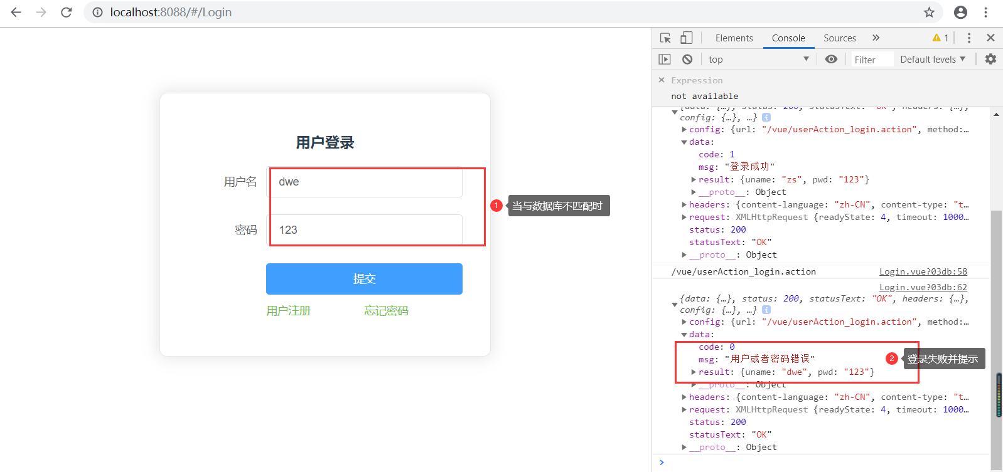
Task: Select the 用户登录 heading text
Action: click(x=325, y=143)
